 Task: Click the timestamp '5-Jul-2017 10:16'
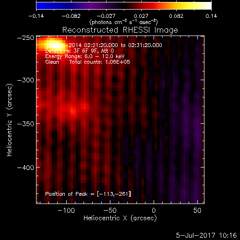206,235
